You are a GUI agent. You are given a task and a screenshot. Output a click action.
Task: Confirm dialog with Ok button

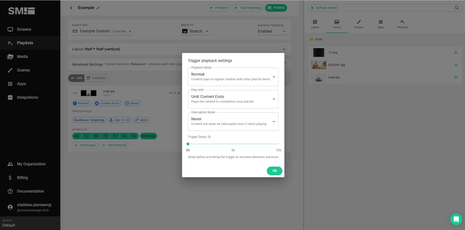tap(274, 171)
